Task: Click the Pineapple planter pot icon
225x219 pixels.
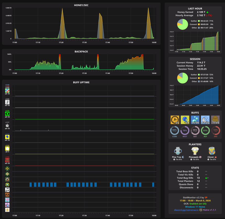Action: [195, 151]
